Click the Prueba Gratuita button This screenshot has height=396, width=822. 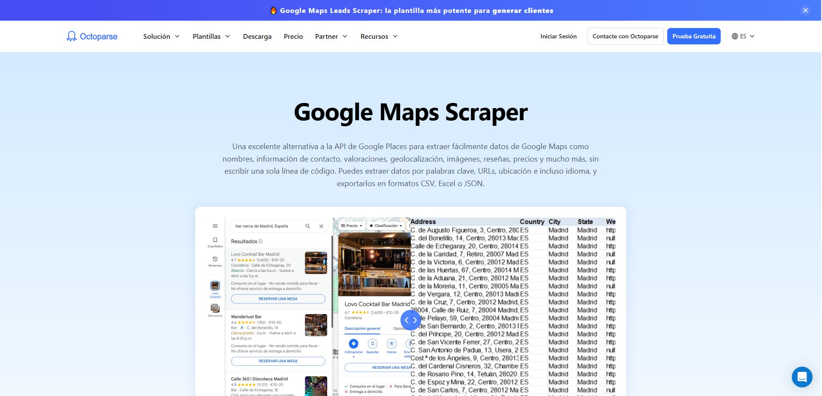click(693, 36)
